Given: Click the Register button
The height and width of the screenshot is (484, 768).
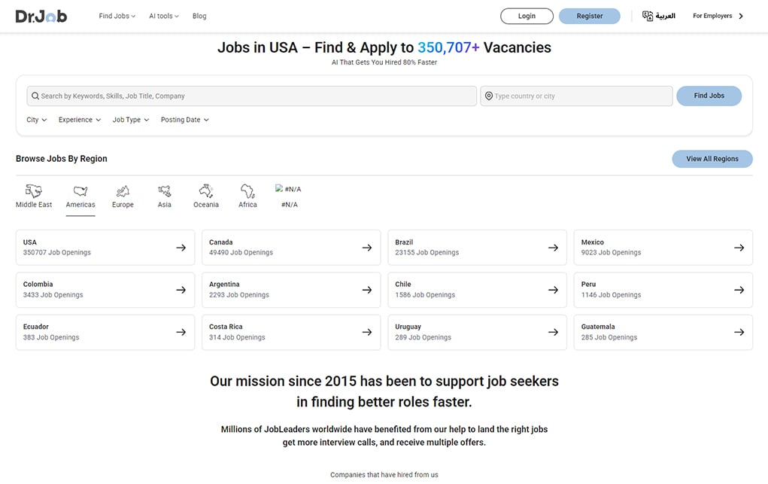Looking at the screenshot, I should pyautogui.click(x=589, y=16).
